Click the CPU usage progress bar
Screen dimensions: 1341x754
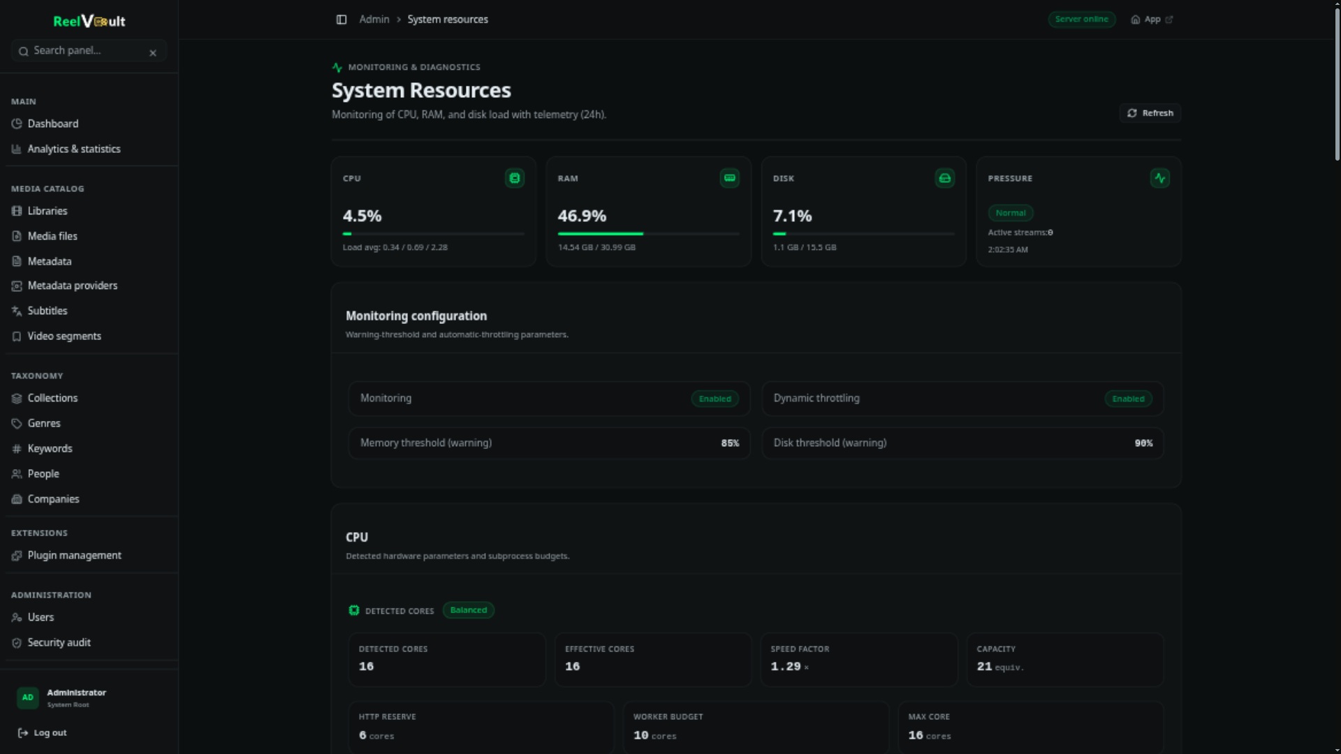434,234
